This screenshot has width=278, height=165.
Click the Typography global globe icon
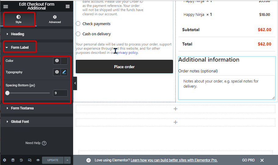(57, 72)
